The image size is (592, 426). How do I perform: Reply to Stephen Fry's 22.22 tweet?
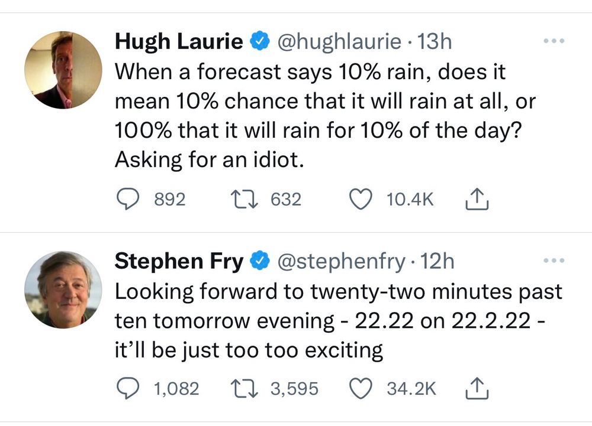[128, 388]
